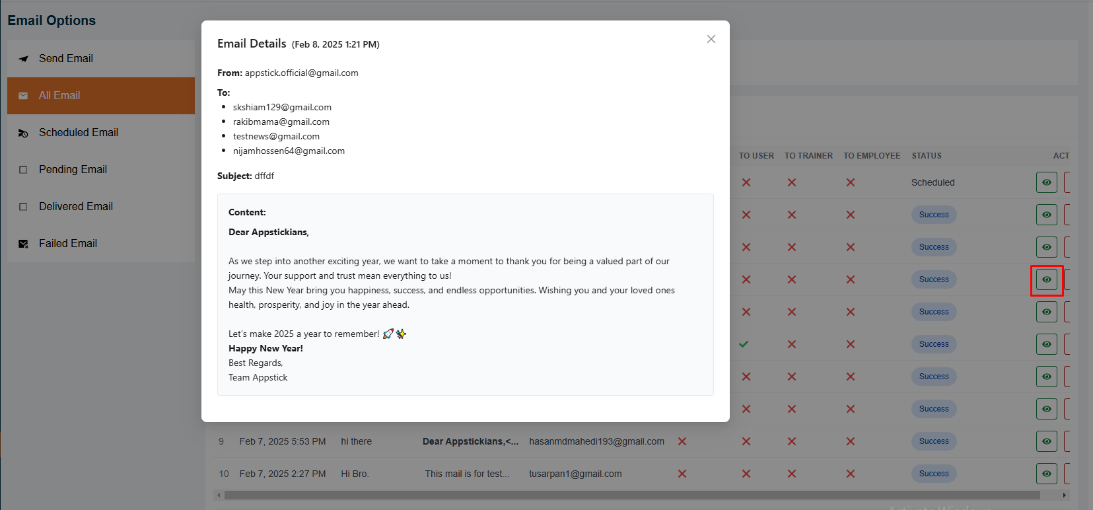The height and width of the screenshot is (510, 1093).
Task: View details of the Scheduled status email
Action: pyautogui.click(x=1046, y=182)
